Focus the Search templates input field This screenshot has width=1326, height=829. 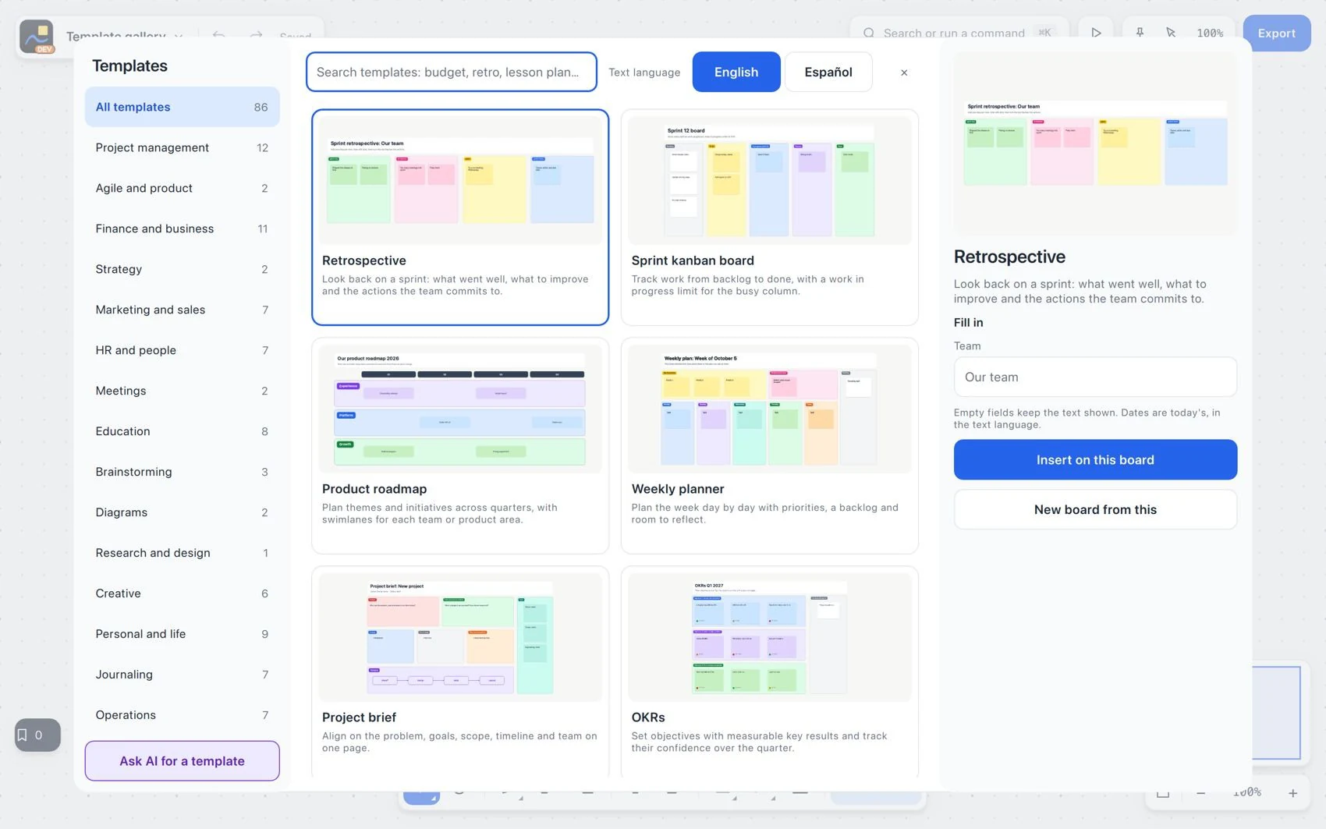tap(452, 72)
